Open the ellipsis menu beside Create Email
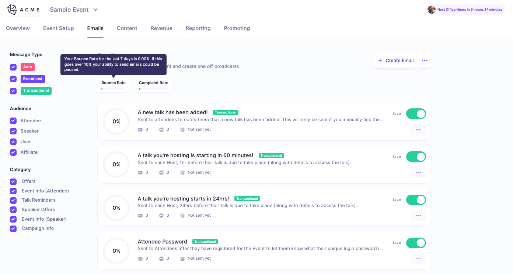The height and width of the screenshot is (274, 513). (425, 60)
